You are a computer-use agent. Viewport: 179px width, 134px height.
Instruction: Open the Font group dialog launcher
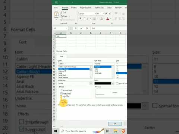point(112,23)
